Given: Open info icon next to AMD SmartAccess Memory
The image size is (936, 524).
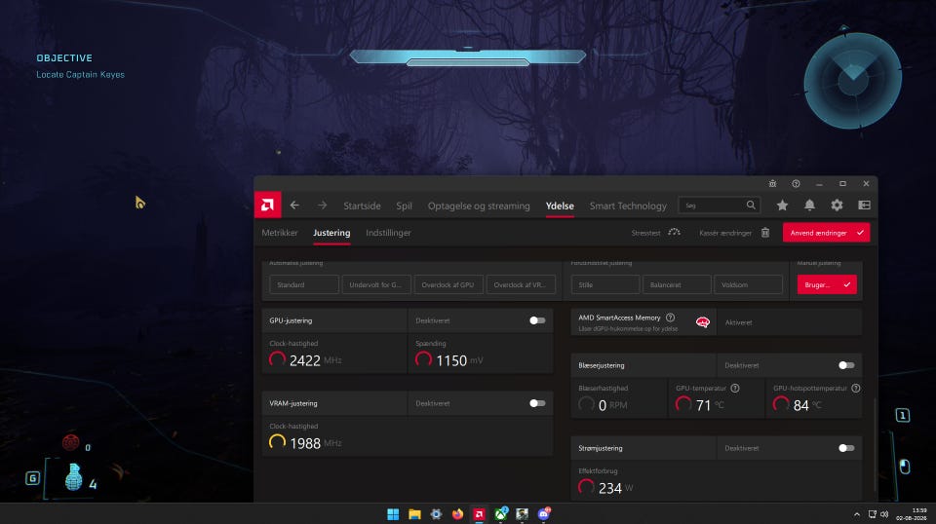Looking at the screenshot, I should point(671,318).
